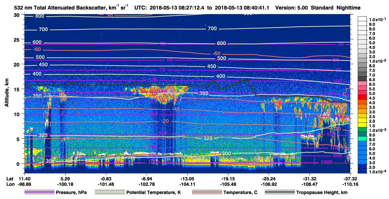Viewport: 389px width, 199px height.
Task: Select the darkest navy swatch at the colorbar bottom
Action: (x=363, y=171)
